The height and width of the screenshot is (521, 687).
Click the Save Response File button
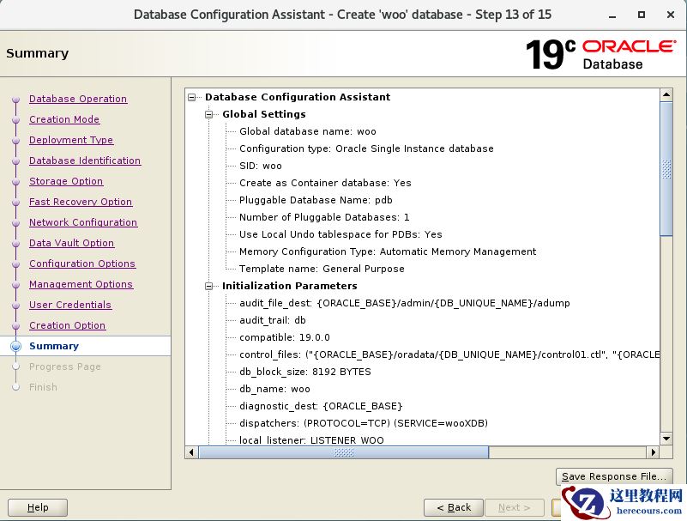[x=613, y=476]
